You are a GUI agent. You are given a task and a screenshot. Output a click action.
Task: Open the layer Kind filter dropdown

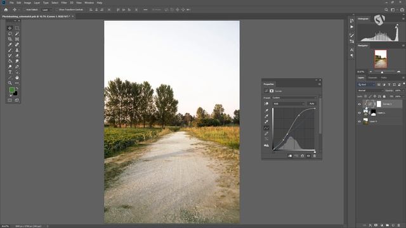(x=366, y=84)
